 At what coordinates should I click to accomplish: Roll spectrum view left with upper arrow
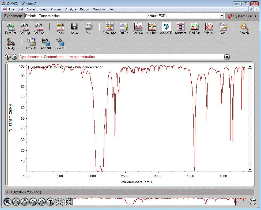(253, 200)
